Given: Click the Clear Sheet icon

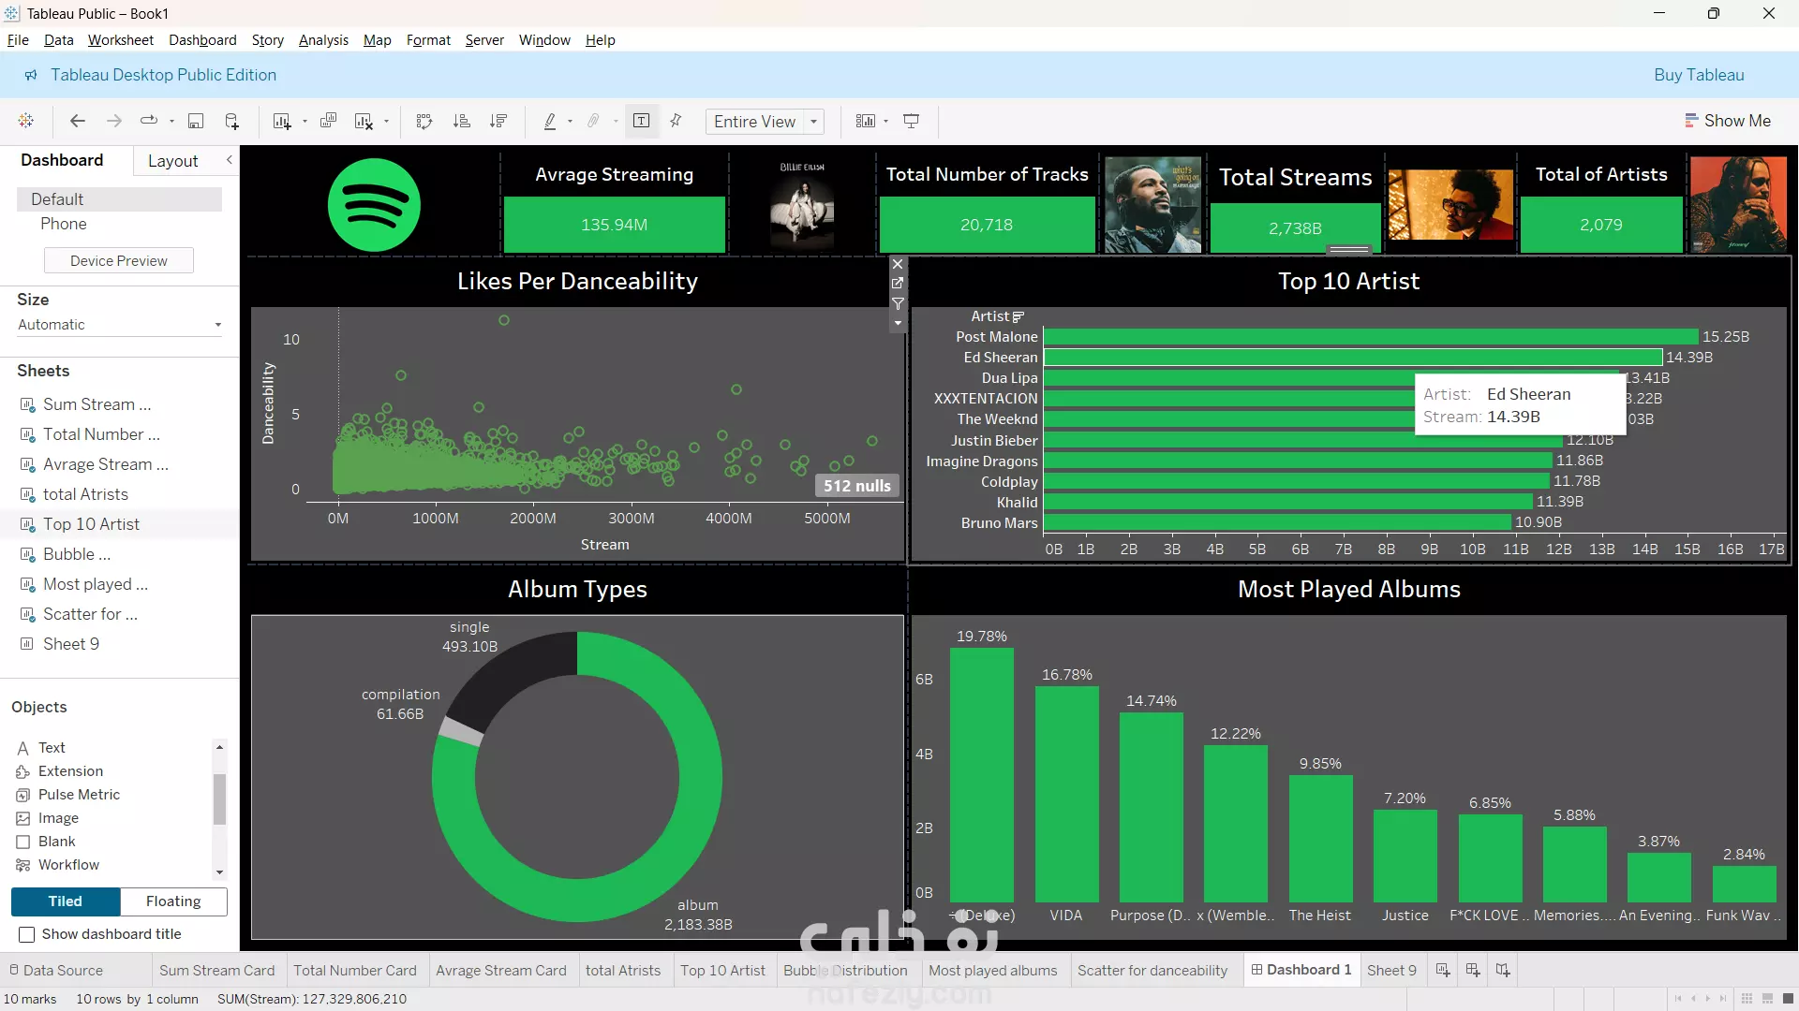Looking at the screenshot, I should point(364,121).
